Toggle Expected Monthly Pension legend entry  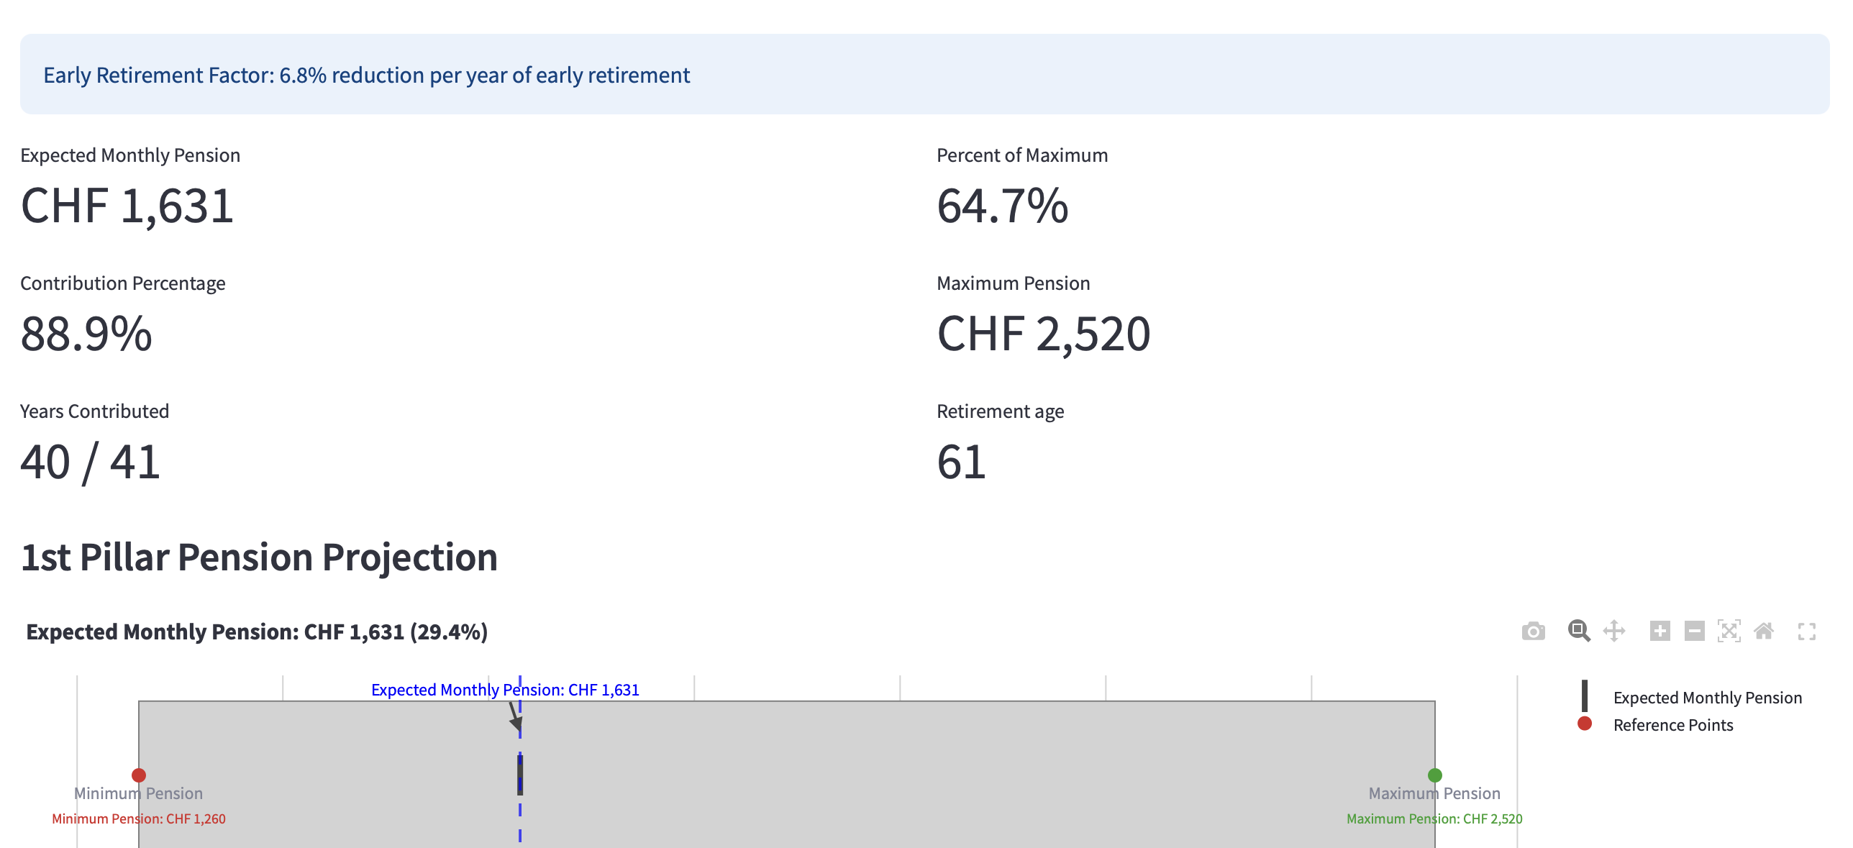[x=1707, y=698]
